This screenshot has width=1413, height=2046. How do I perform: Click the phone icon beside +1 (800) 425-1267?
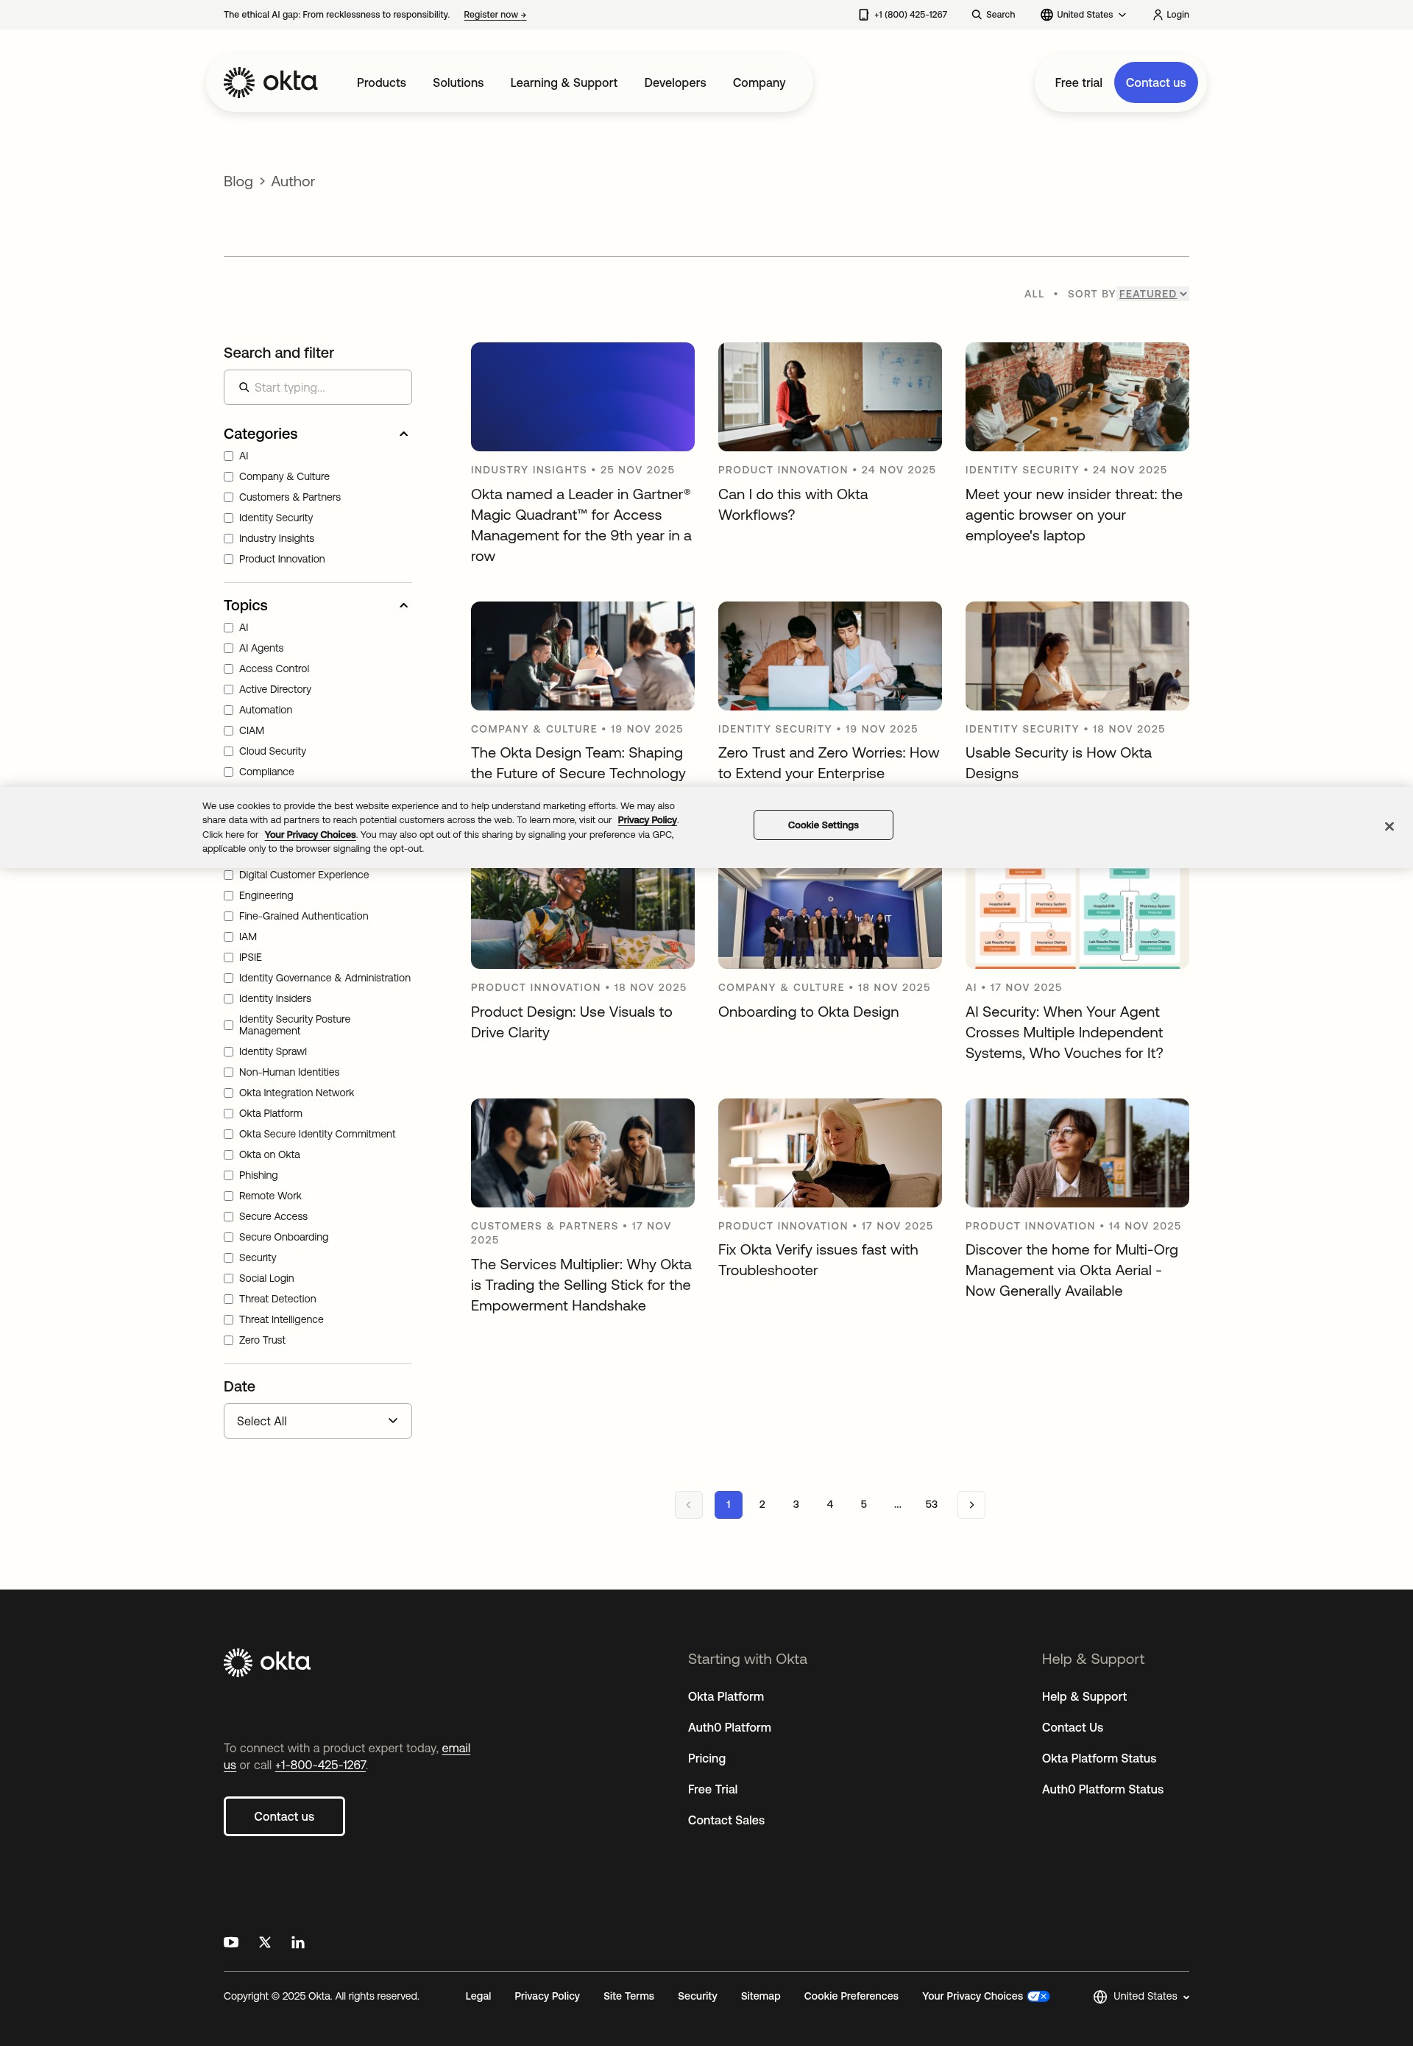click(x=863, y=15)
